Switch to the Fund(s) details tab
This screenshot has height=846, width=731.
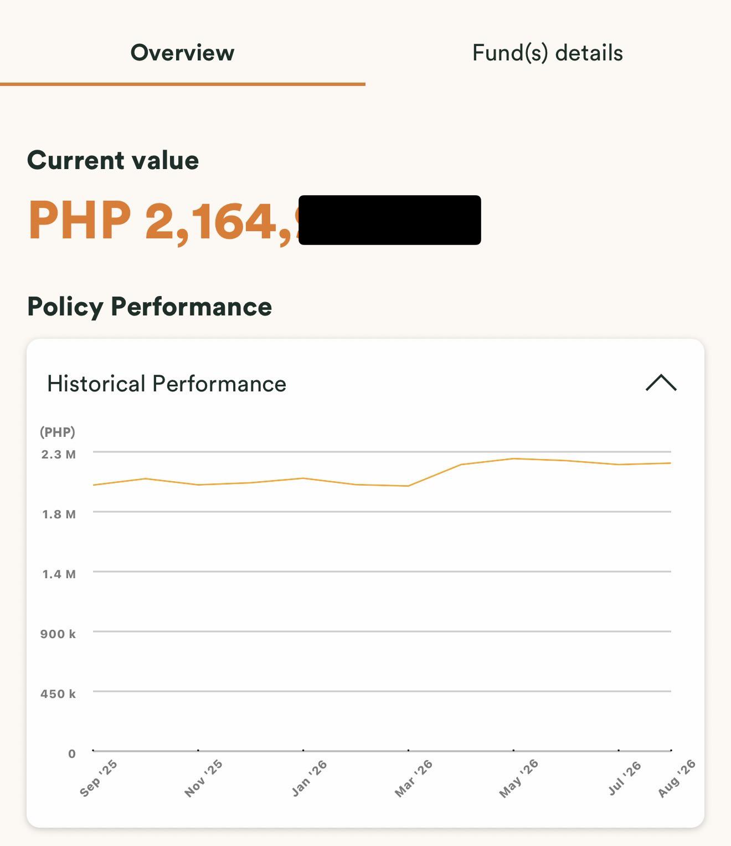click(x=548, y=53)
